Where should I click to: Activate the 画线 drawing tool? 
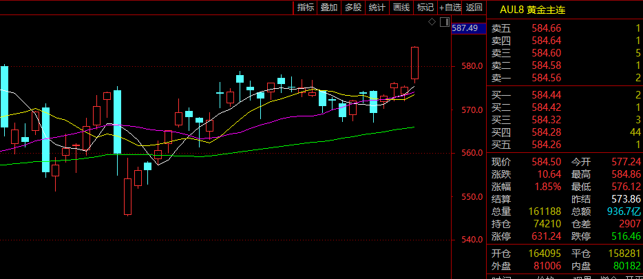(x=401, y=7)
